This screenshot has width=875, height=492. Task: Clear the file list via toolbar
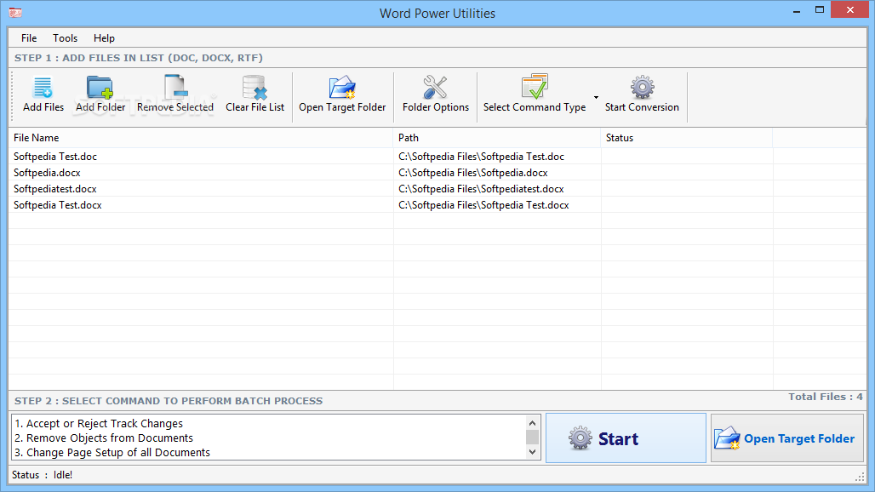(x=255, y=94)
